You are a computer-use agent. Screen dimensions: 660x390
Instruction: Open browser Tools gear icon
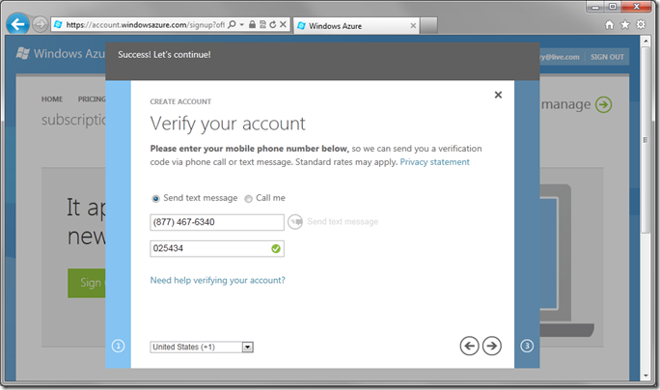(641, 24)
